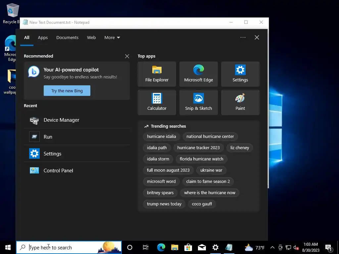Open Paint from Top apps
Image resolution: width=339 pixels, height=254 pixels.
(240, 103)
